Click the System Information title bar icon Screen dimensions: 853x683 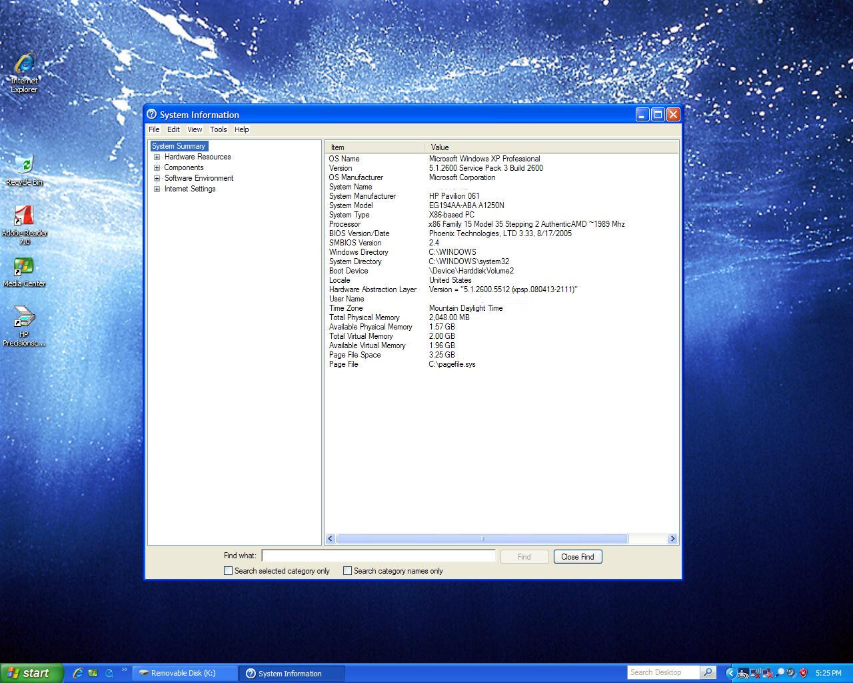click(x=152, y=114)
